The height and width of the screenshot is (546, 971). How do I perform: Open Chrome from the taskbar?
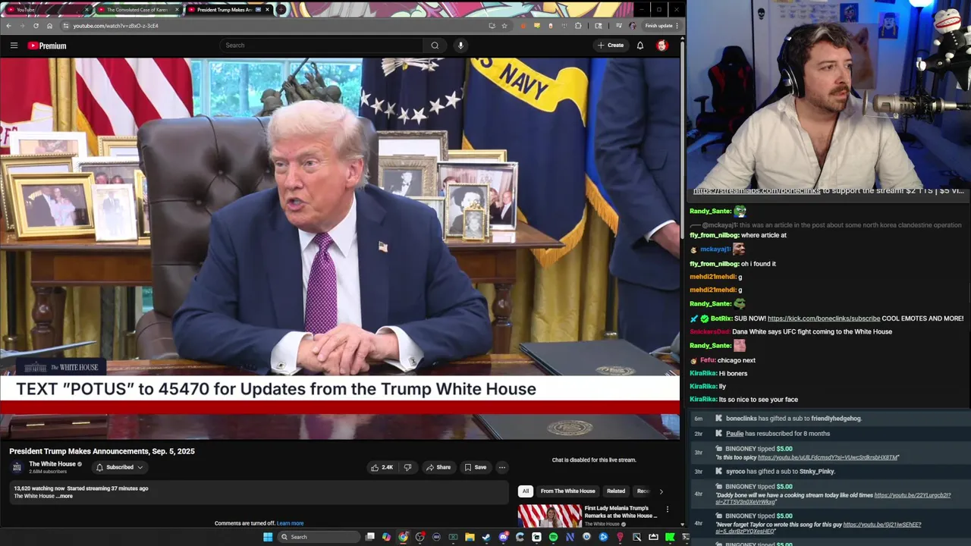coord(403,537)
